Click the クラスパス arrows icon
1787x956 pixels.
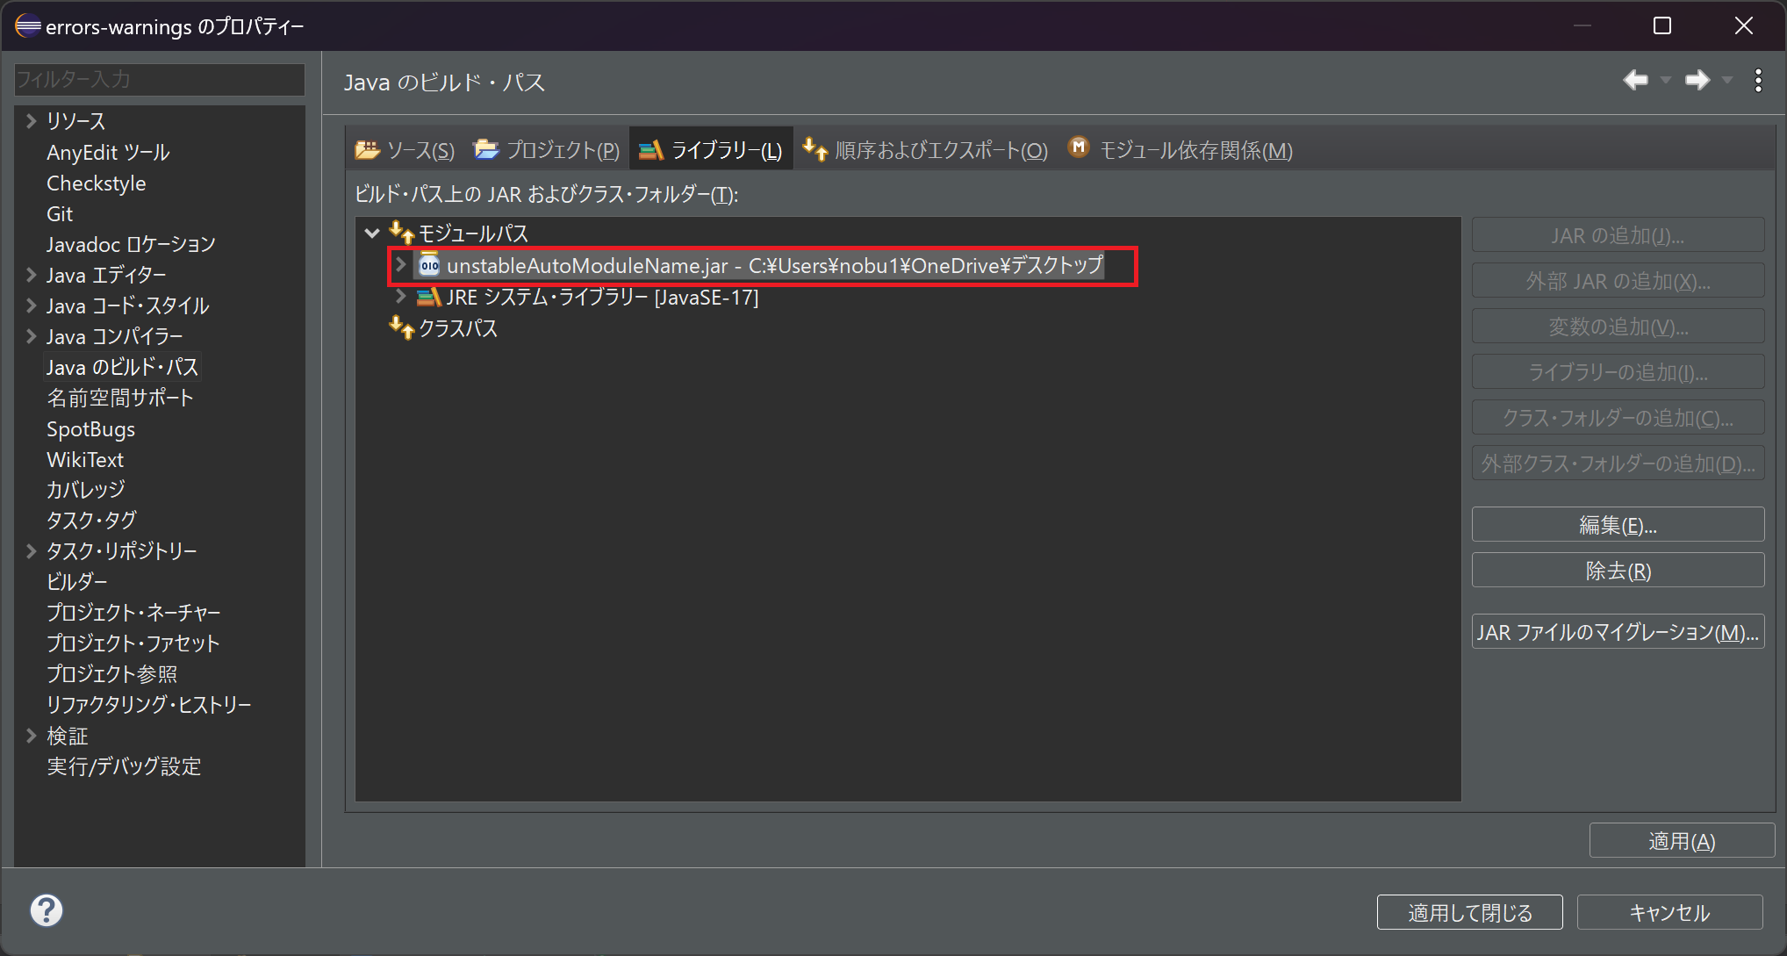(401, 327)
